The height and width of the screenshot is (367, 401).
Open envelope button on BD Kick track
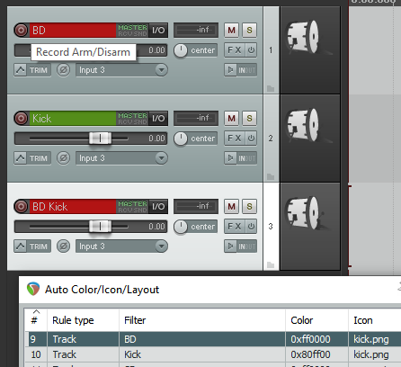[21, 246]
